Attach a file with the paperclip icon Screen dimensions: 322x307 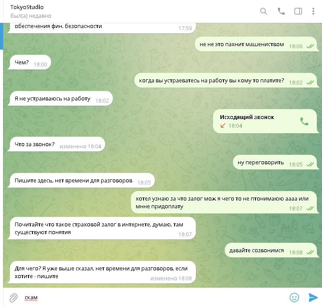[x=13, y=298]
